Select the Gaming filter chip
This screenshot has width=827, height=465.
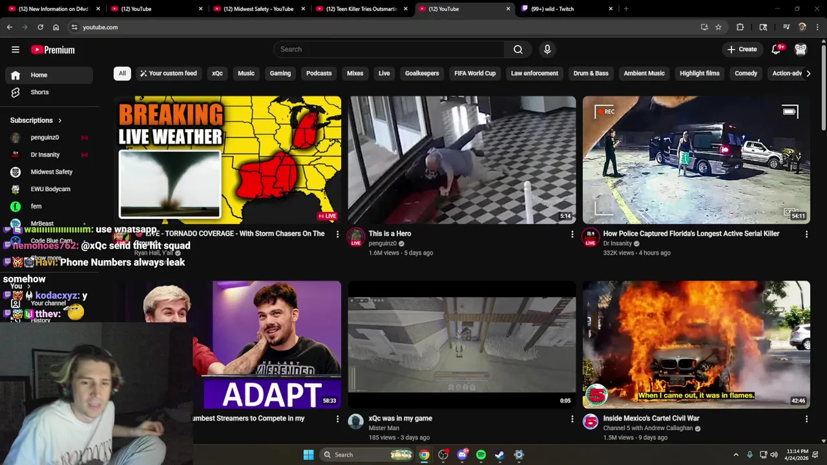pyautogui.click(x=280, y=74)
